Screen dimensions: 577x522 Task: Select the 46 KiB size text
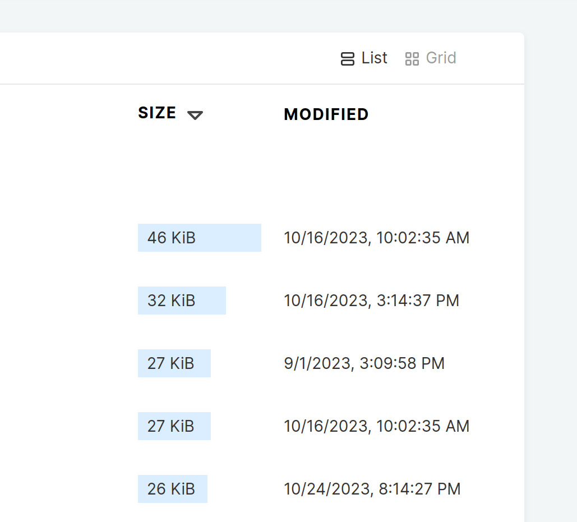[172, 238]
